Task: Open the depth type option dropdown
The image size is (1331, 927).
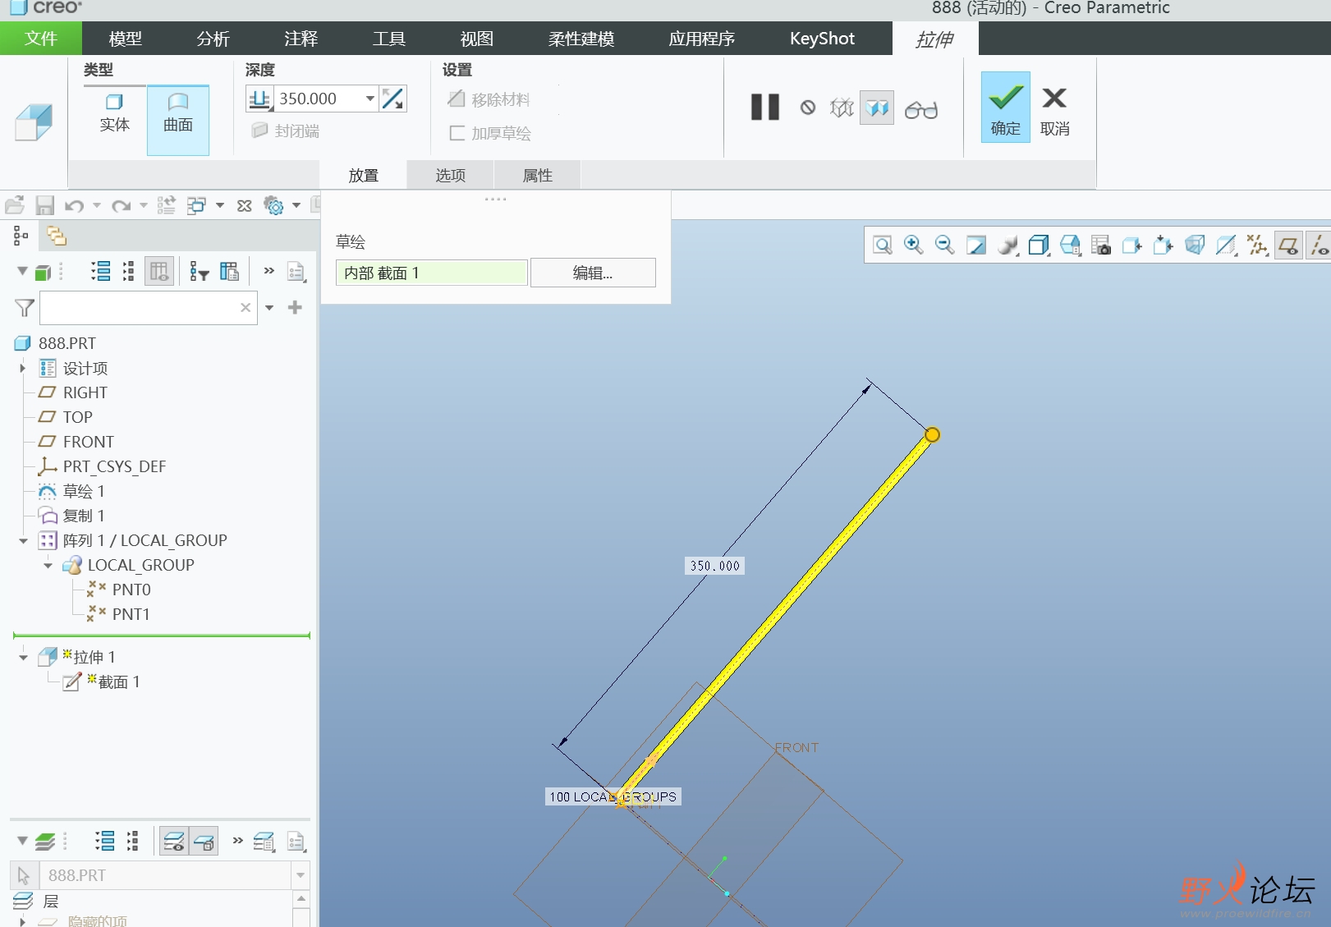Action: click(x=260, y=99)
